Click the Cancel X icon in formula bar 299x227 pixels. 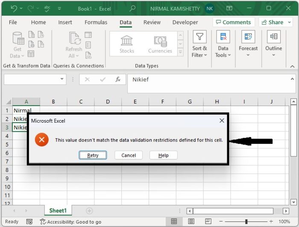tap(87, 79)
